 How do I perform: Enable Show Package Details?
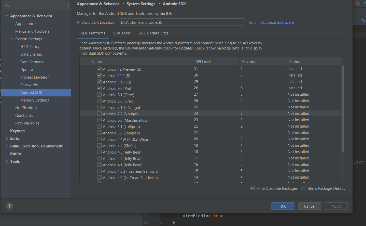click(304, 188)
